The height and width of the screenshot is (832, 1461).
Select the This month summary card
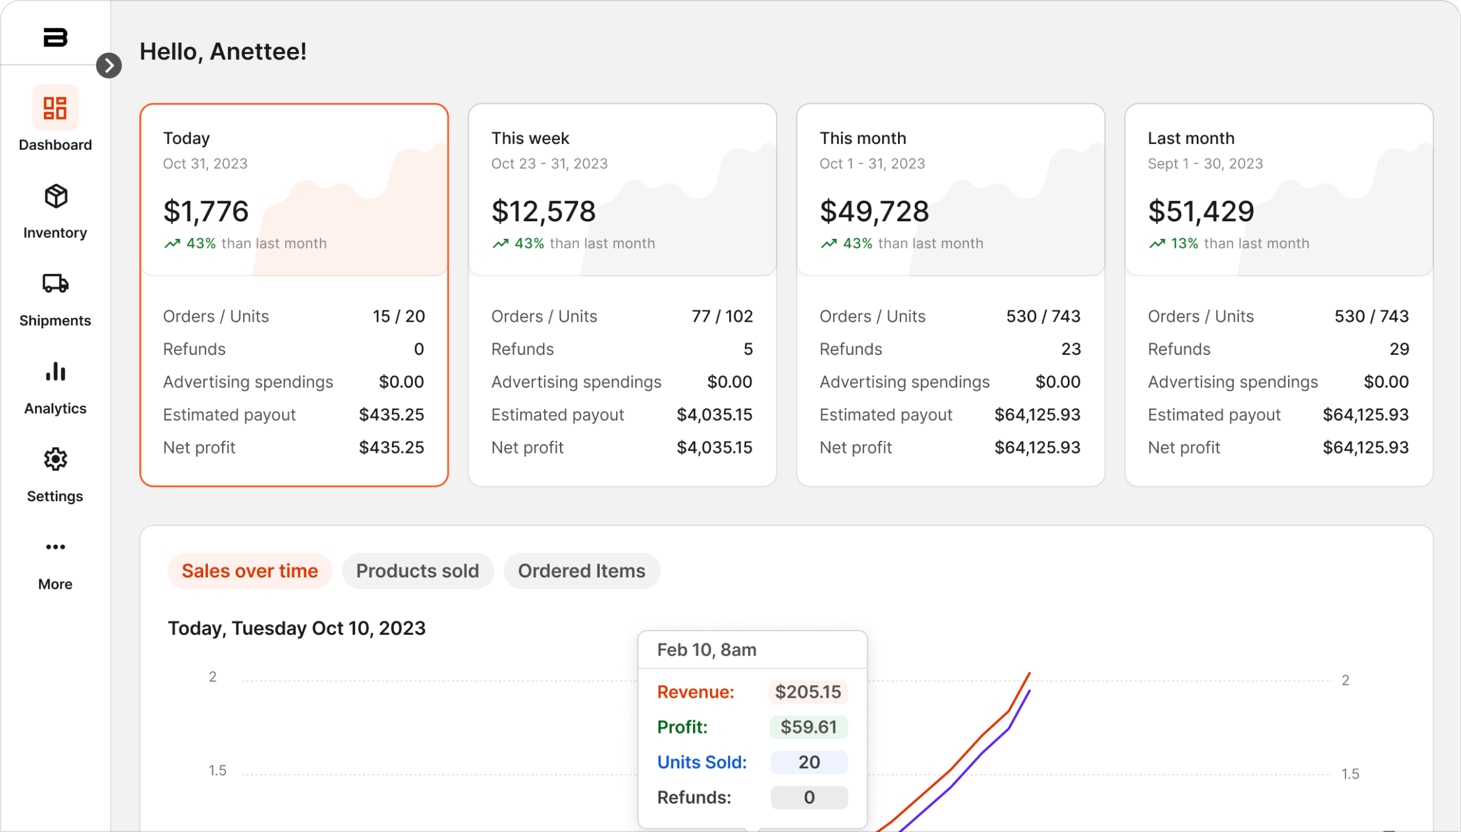click(x=951, y=295)
